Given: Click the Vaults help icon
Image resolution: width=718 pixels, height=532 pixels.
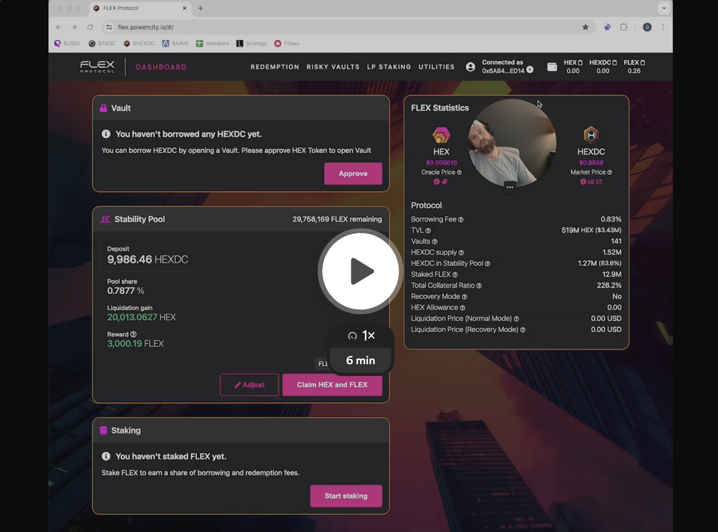Looking at the screenshot, I should point(435,242).
